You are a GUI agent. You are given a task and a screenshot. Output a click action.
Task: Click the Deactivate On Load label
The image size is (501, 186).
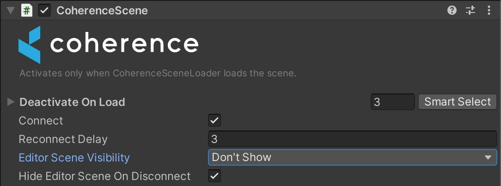click(72, 102)
